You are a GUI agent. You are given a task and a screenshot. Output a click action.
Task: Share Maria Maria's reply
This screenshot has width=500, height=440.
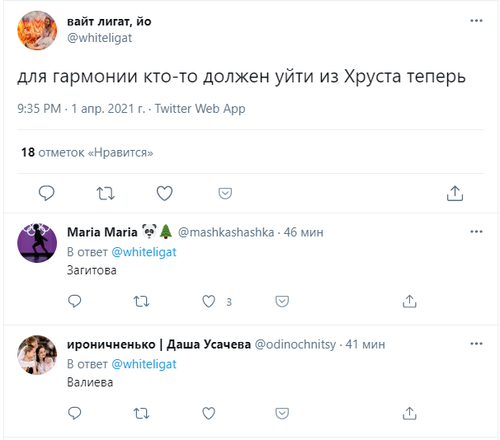[x=408, y=301]
